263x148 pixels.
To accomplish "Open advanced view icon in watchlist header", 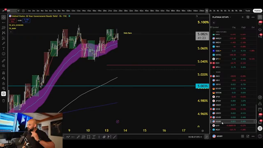I will (x=248, y=17).
